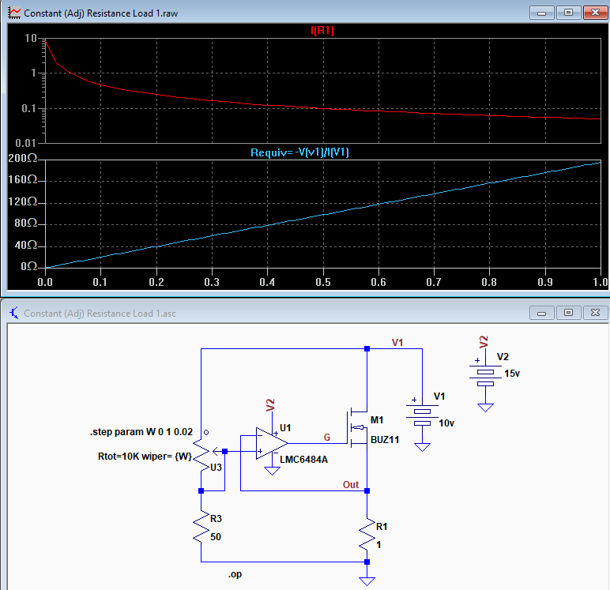Click ground symbol under V2 battery
This screenshot has height=590, width=610.
click(x=485, y=408)
